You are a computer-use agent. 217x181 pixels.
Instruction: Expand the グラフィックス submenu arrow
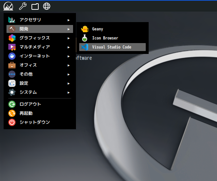(x=68, y=38)
